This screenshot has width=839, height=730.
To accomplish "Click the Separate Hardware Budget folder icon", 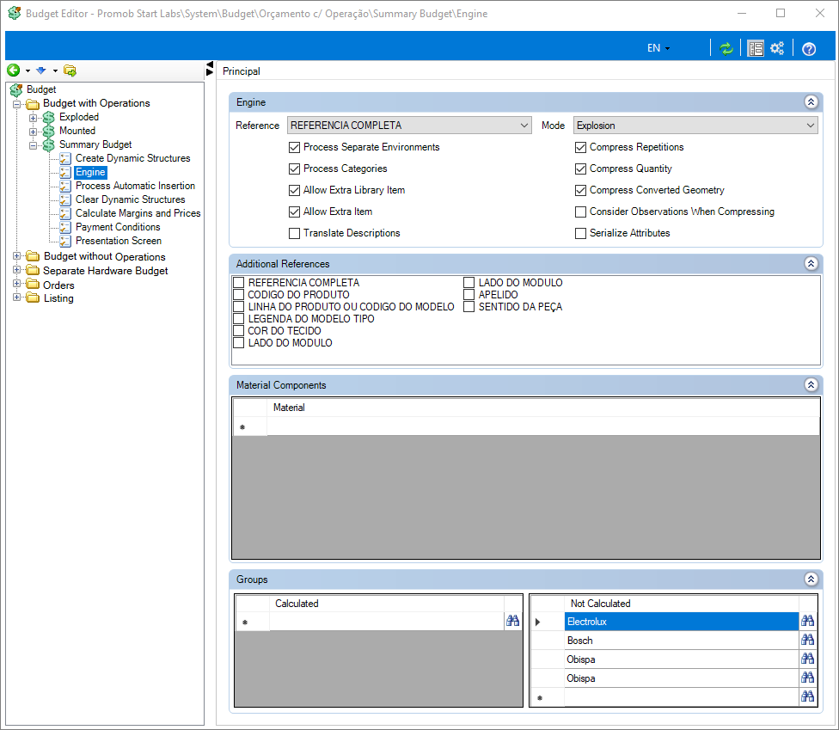I will pyautogui.click(x=33, y=270).
